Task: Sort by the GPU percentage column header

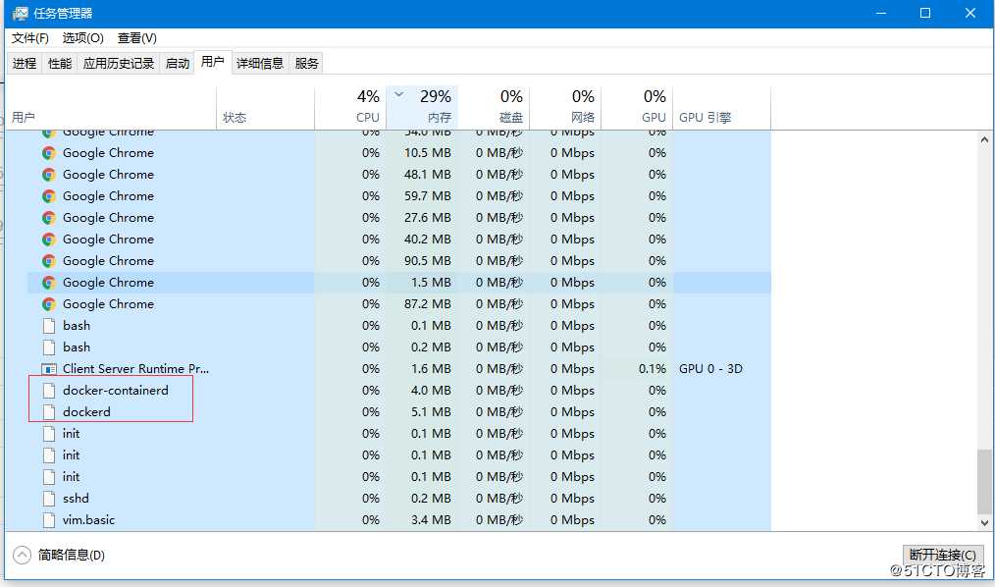Action: click(x=637, y=108)
